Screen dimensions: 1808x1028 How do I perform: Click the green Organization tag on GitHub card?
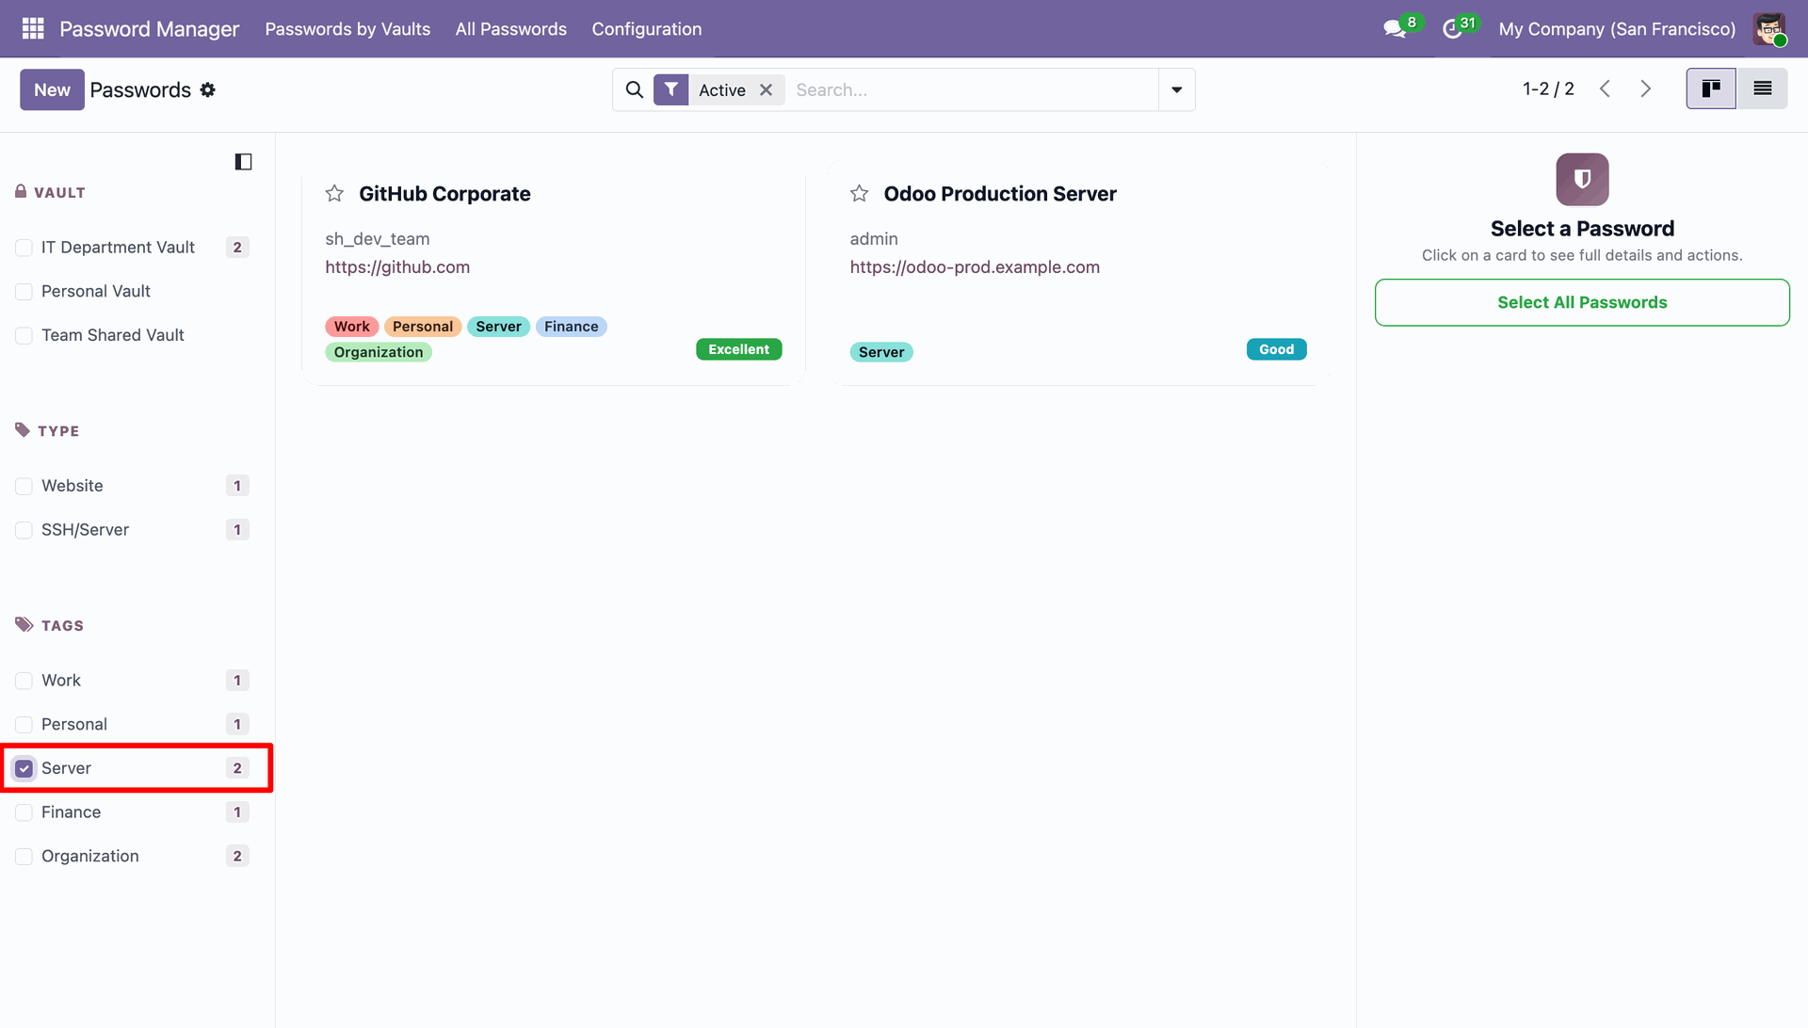coord(379,352)
